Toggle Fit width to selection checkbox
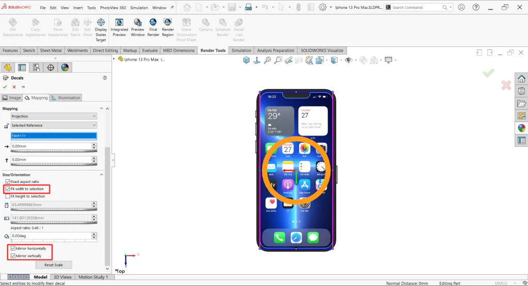This screenshot has width=528, height=286. [x=7, y=189]
